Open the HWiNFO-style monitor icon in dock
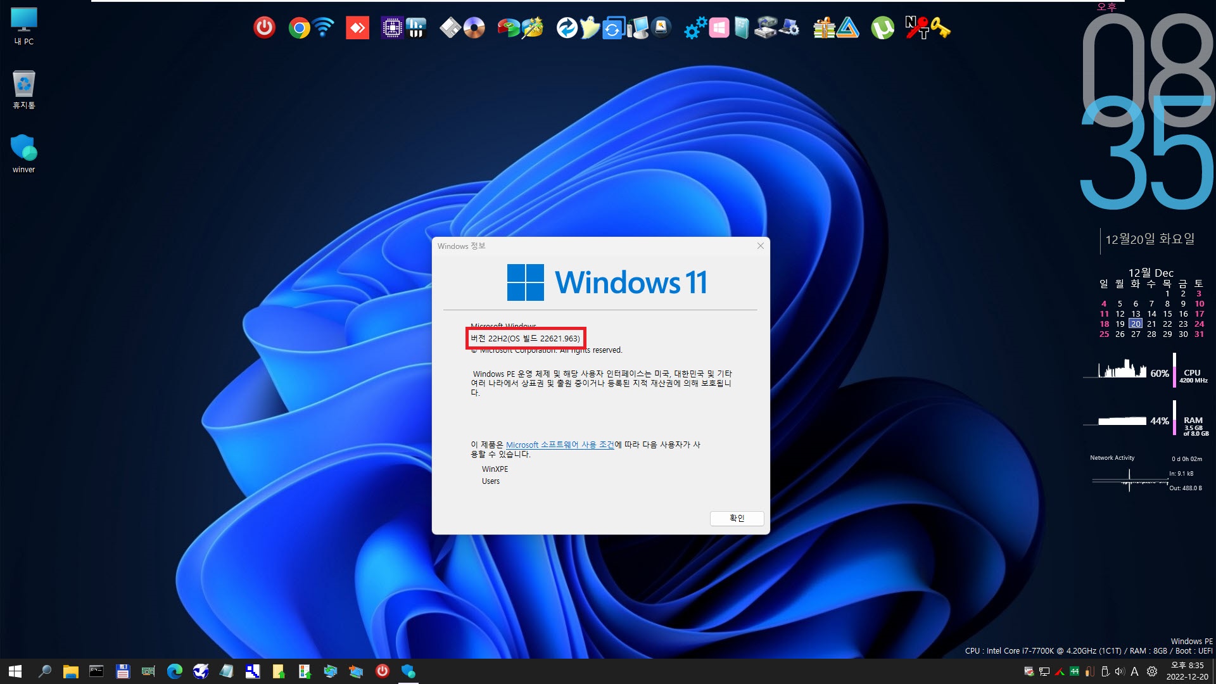The image size is (1216, 684). (416, 28)
